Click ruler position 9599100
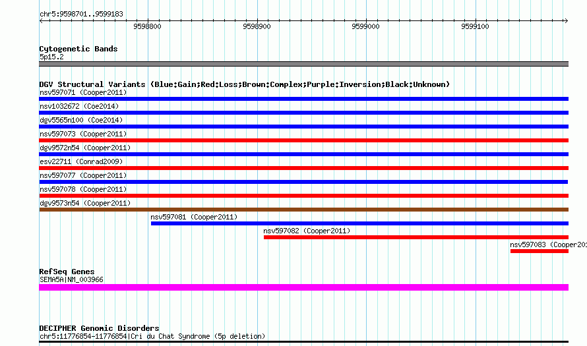Viewport: 587px width, 346px height. [x=475, y=26]
